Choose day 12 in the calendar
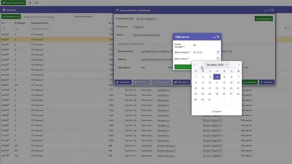This screenshot has width=292, height=164. pos(224,82)
